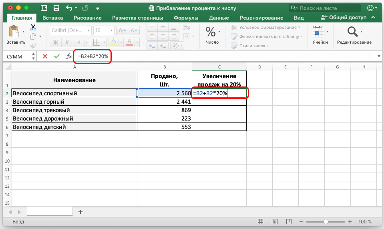
Task: Click the zoom slider handle
Action: (x=326, y=221)
